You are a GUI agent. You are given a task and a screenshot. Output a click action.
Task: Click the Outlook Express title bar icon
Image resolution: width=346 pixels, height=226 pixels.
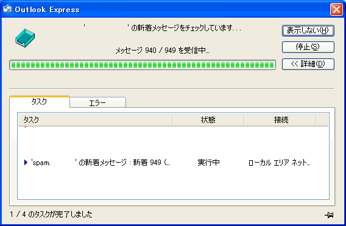pyautogui.click(x=7, y=9)
